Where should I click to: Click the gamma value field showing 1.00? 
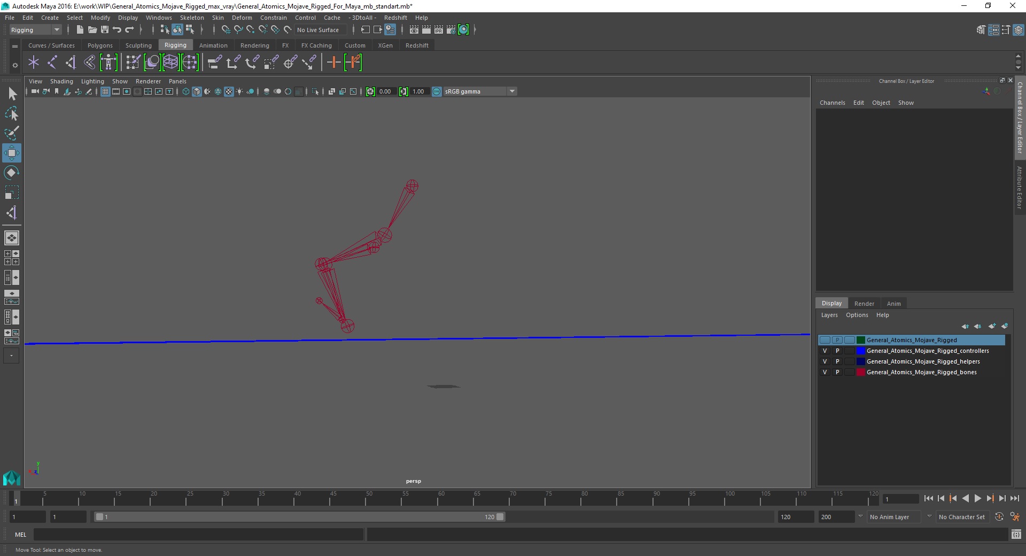coord(419,91)
